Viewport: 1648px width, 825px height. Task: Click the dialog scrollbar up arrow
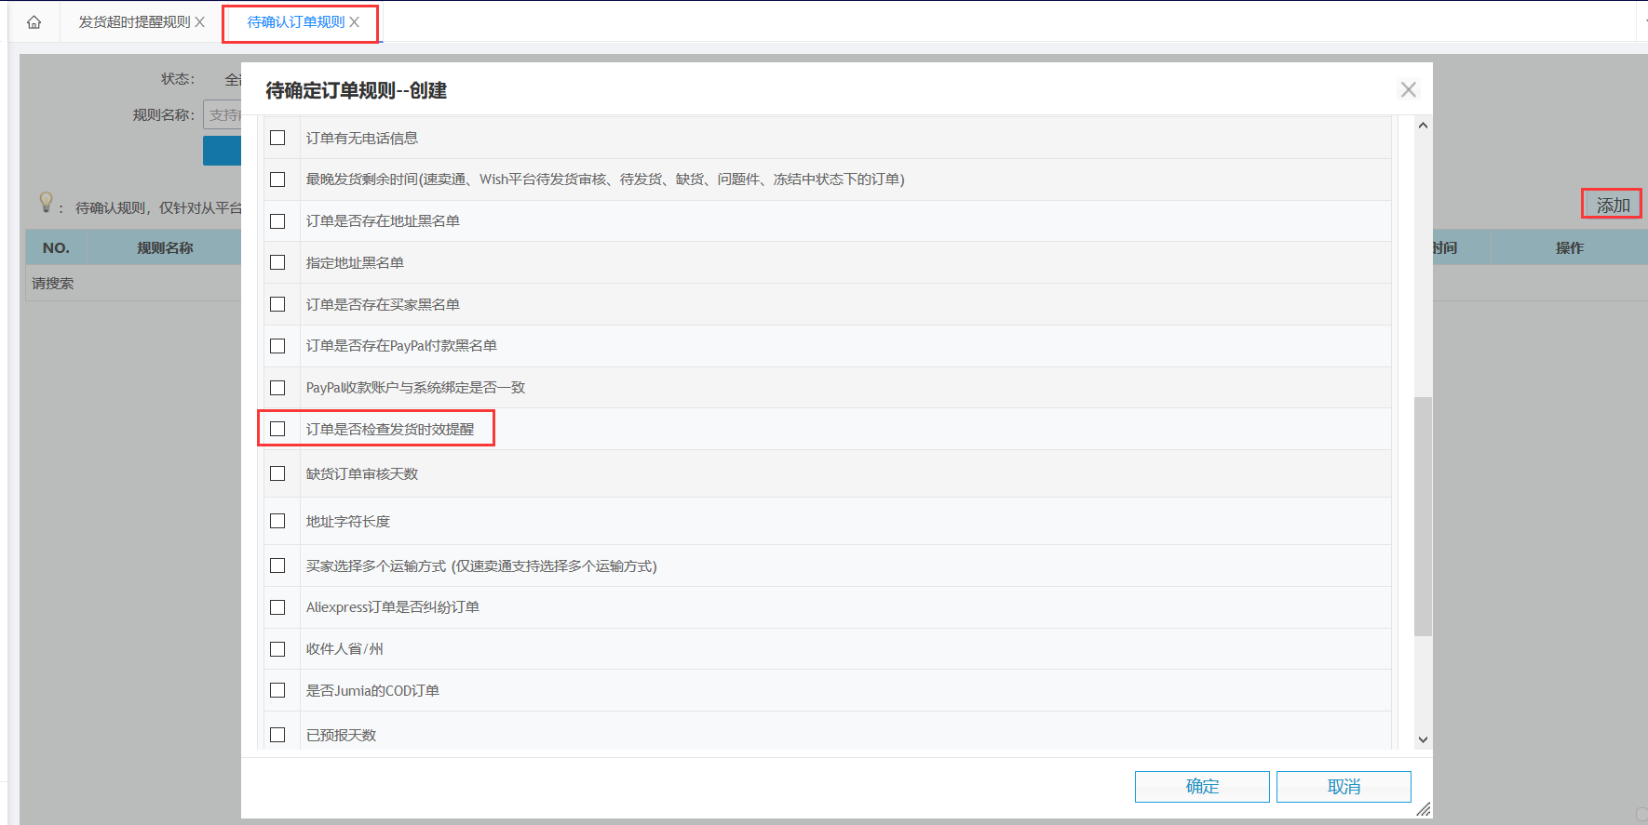point(1423,126)
